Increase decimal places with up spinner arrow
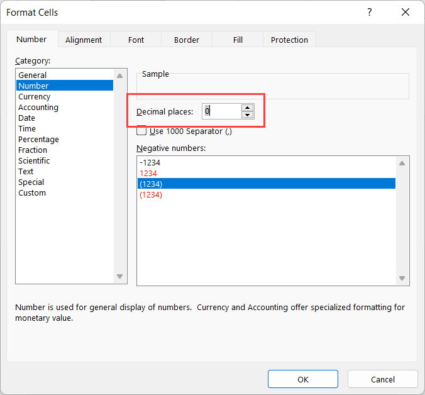Viewport: 425px width, 395px height. (x=247, y=108)
